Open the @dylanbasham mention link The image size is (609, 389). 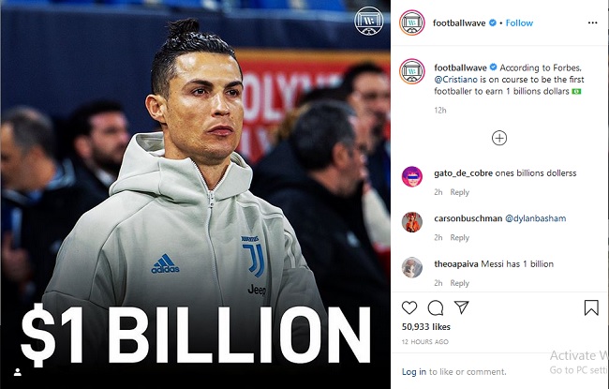(x=535, y=218)
